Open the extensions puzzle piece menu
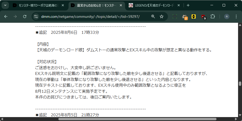Screen dimensions: 242x121 tap(213, 16)
